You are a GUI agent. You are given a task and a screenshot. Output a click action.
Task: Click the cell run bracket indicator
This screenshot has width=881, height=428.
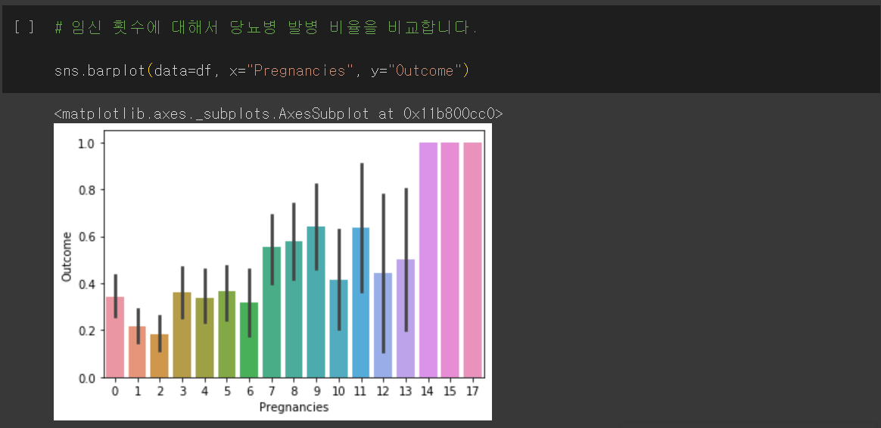(24, 27)
